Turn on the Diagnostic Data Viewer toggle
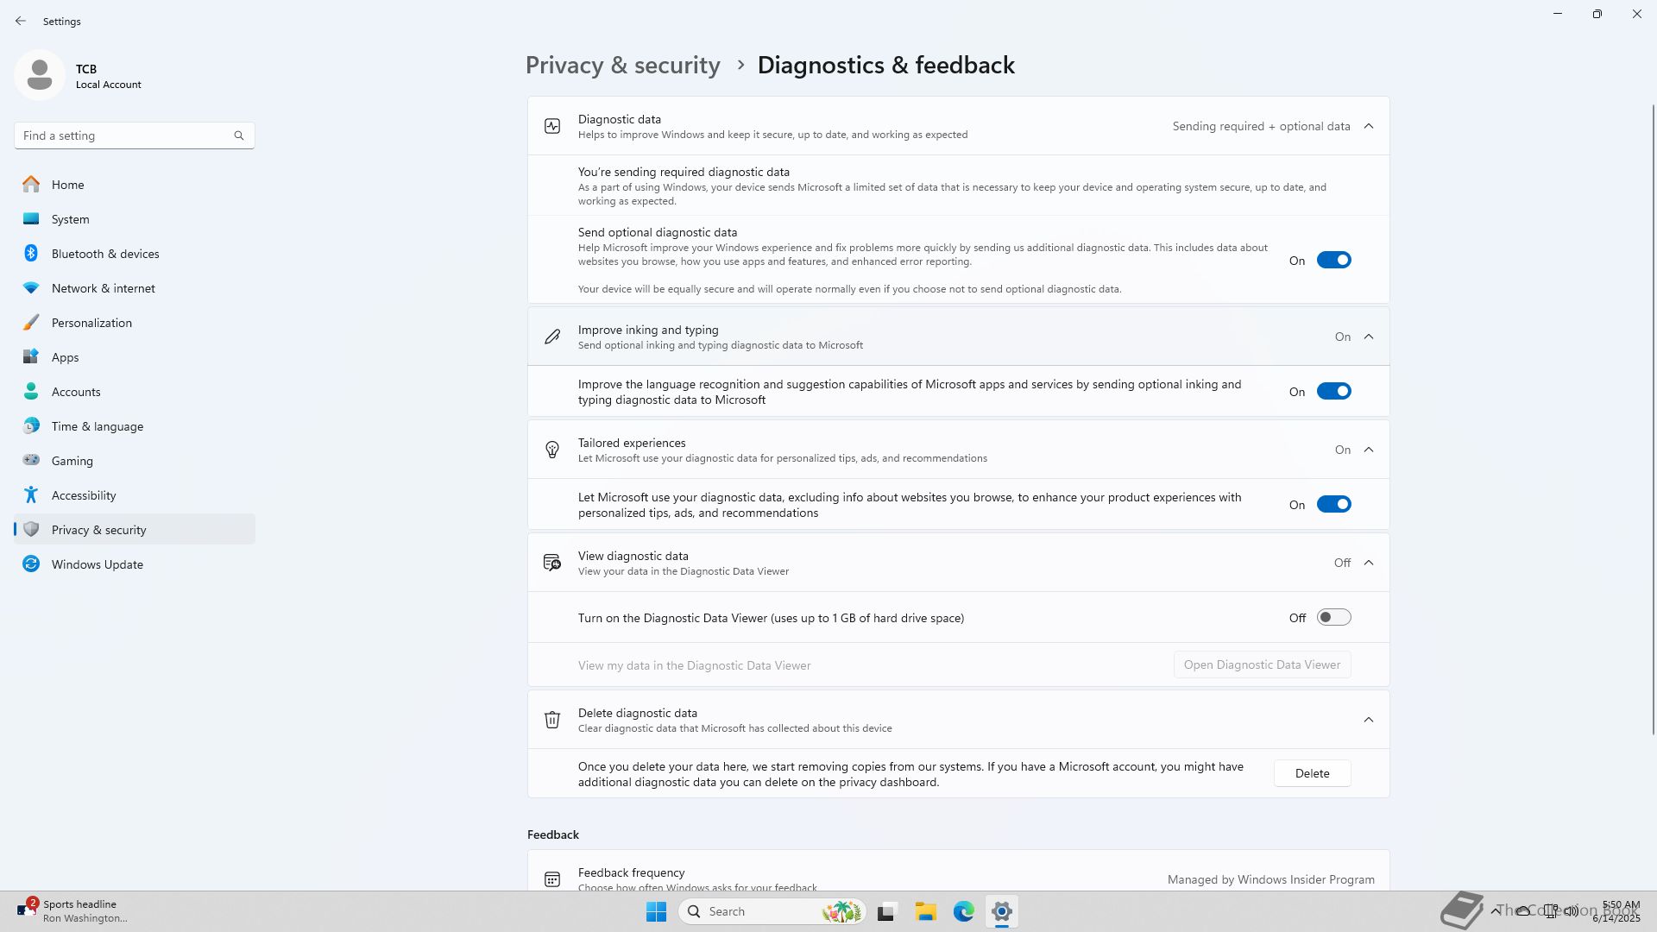 click(x=1333, y=618)
